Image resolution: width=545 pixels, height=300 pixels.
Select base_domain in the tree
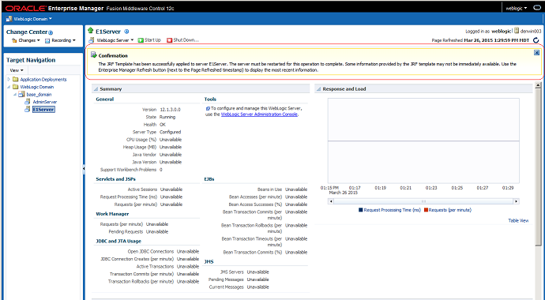pos(39,95)
